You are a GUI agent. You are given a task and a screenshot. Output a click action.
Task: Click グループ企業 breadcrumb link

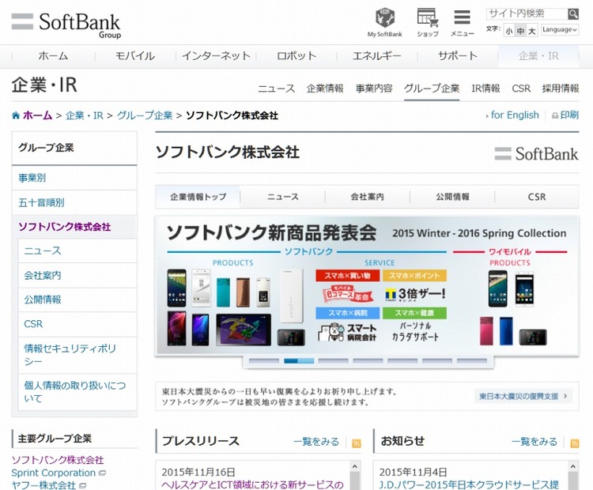145,115
